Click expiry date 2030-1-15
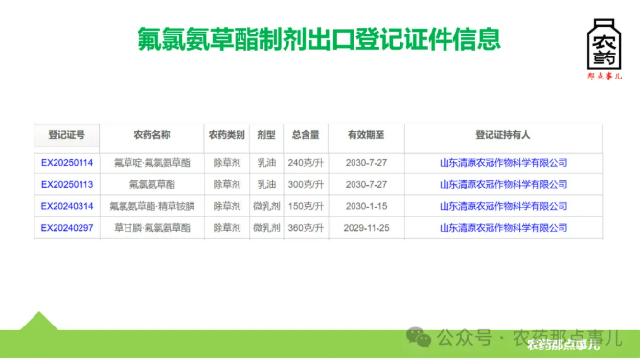Image resolution: width=640 pixels, height=360 pixels. (x=366, y=206)
